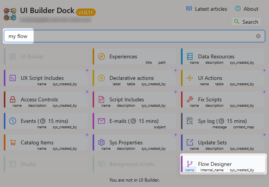The image size is (269, 187).
Task: Select the 'name' field under Flow Designer
Action: 189,170
